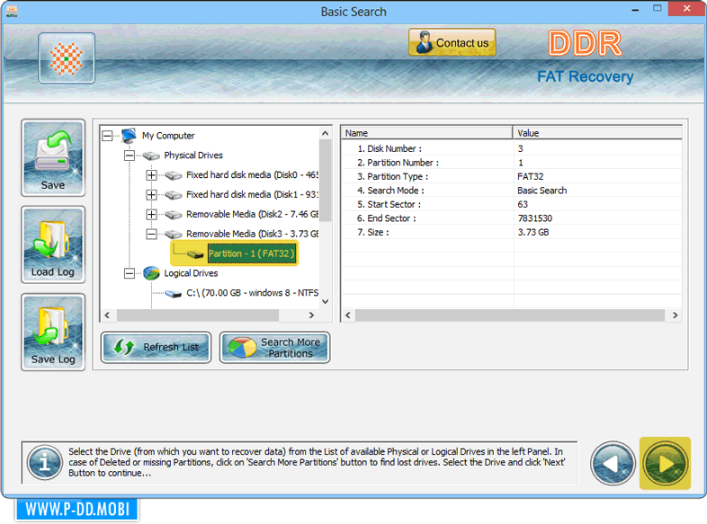707x524 pixels.
Task: Open the Load Log button
Action: click(x=53, y=244)
